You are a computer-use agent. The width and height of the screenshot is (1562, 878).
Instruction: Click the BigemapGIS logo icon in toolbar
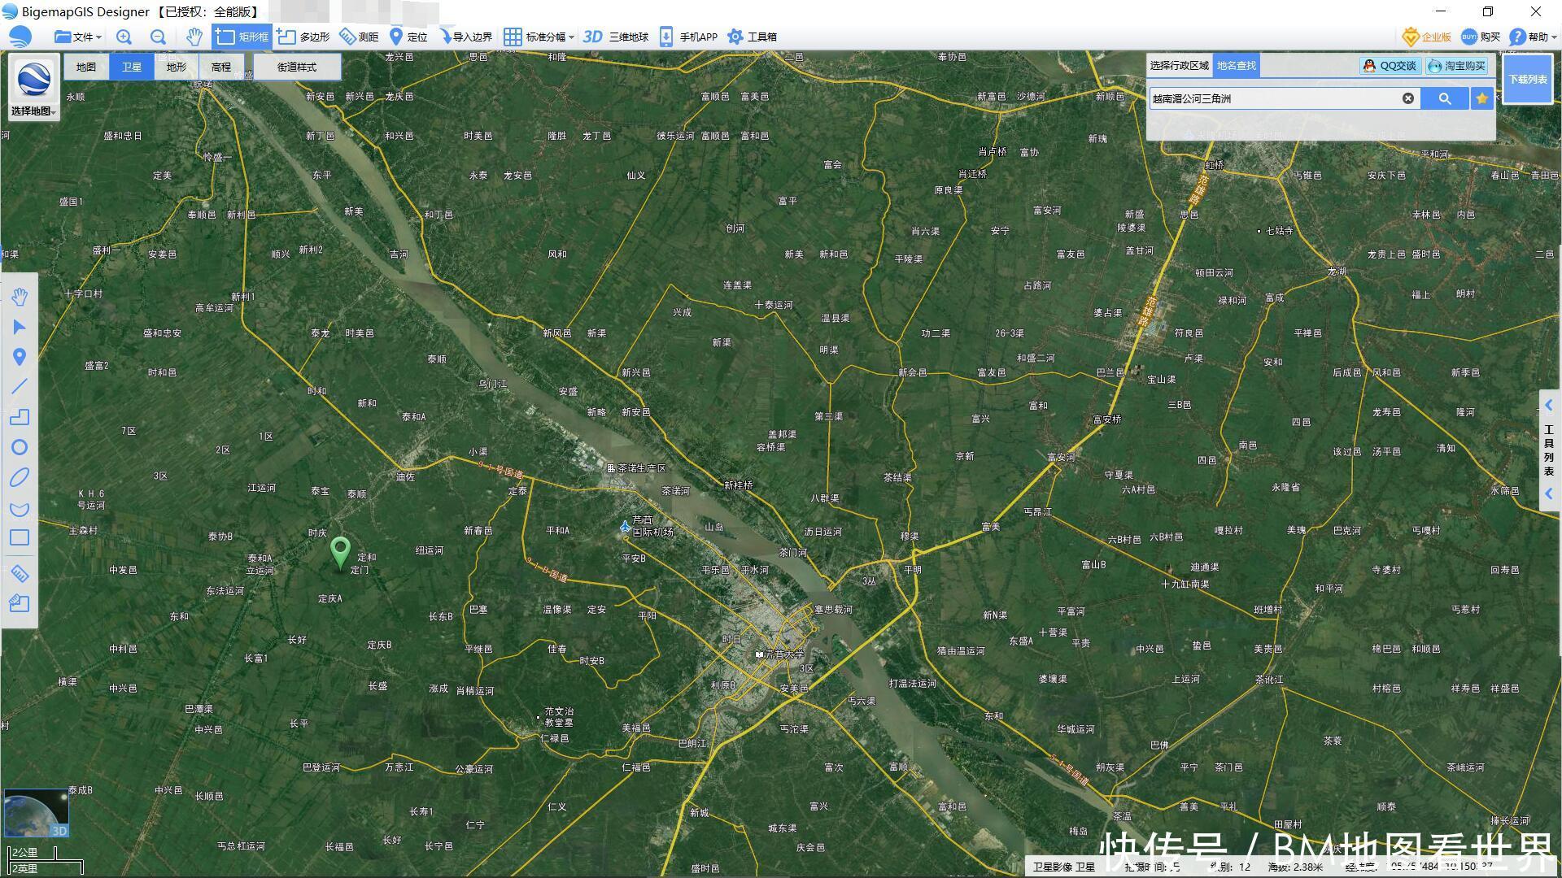(20, 37)
